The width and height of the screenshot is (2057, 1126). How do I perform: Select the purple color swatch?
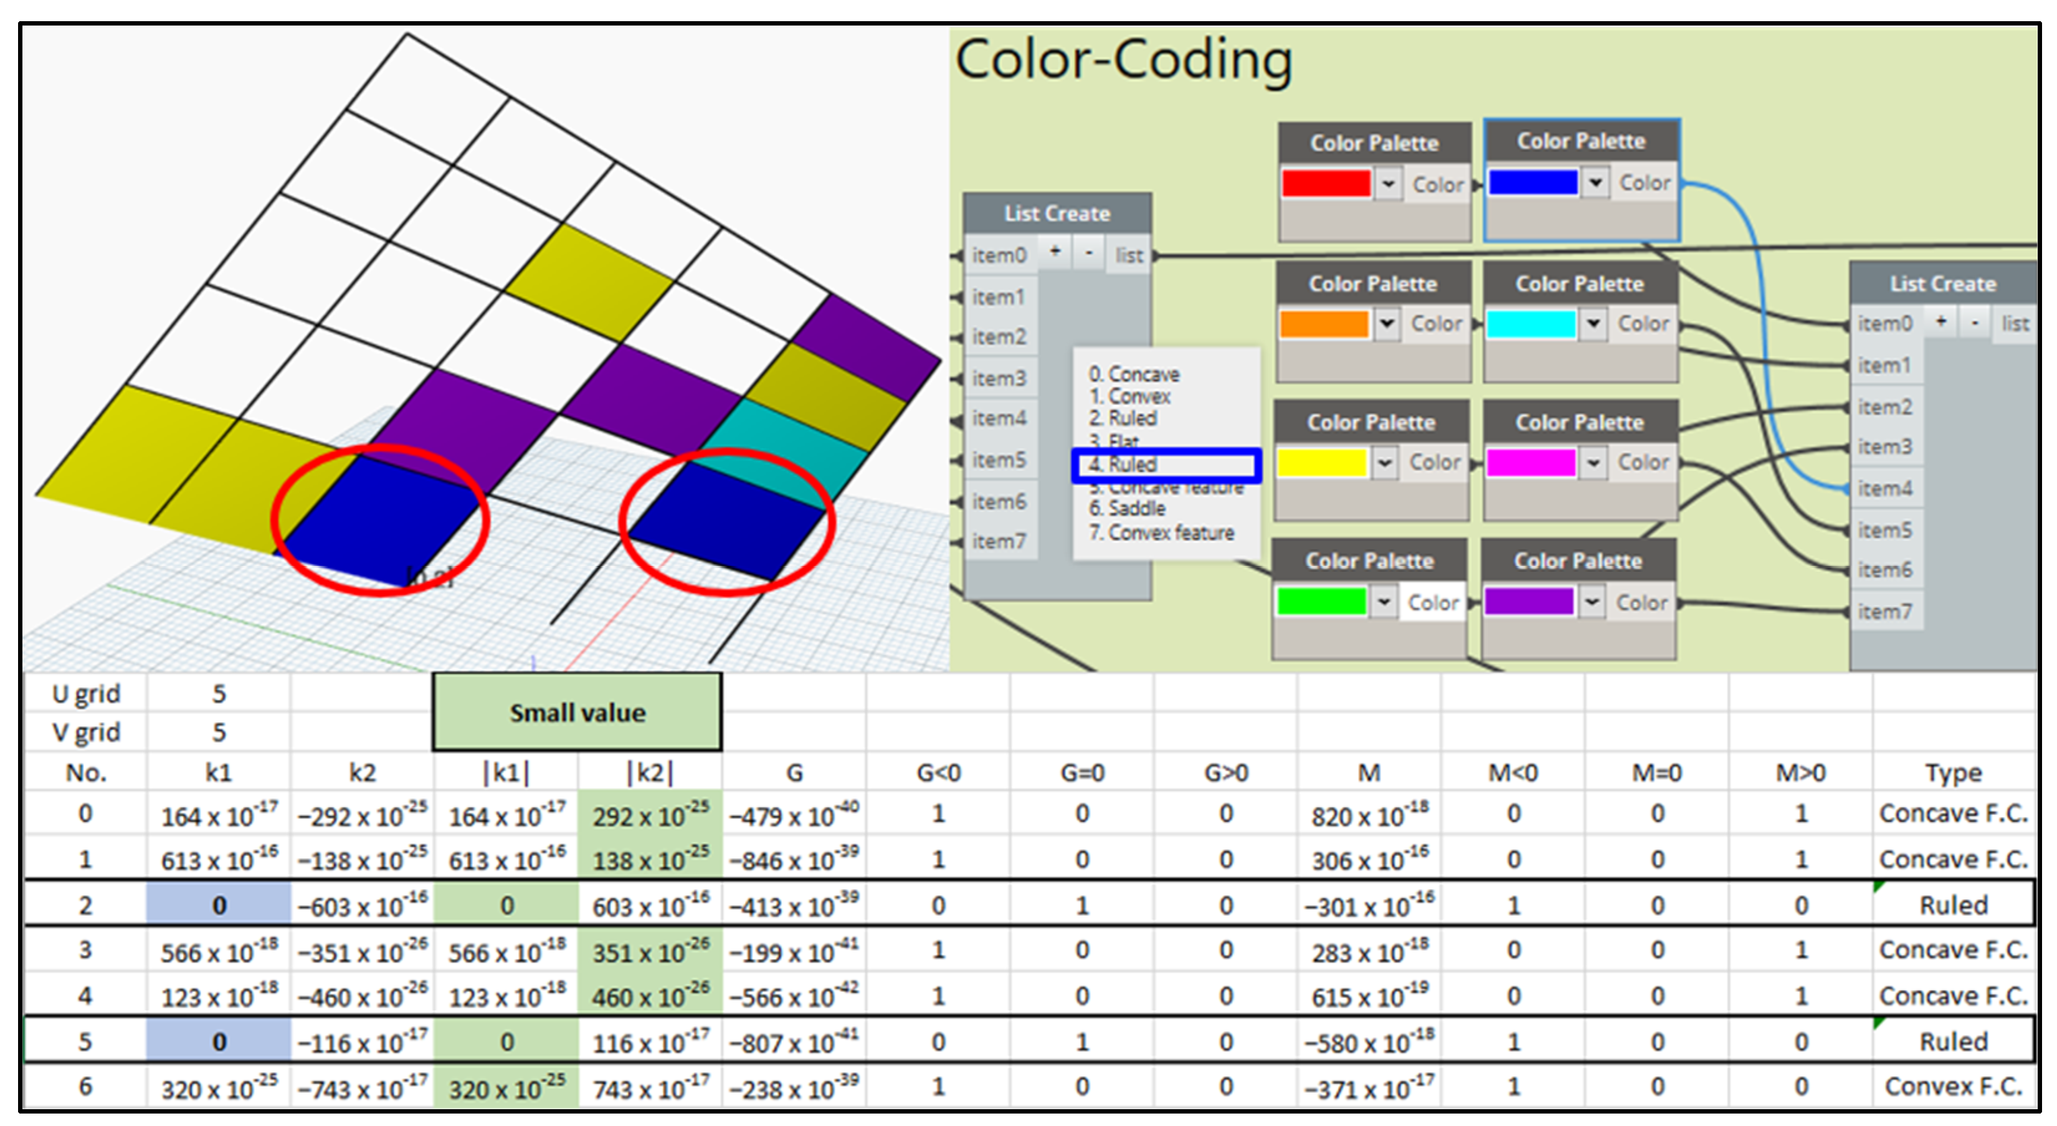(1529, 602)
